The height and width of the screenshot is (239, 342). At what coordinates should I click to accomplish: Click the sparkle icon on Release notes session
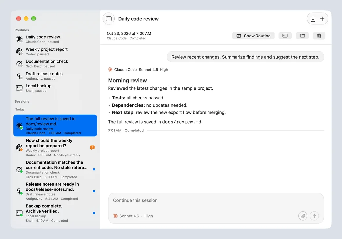point(19,191)
